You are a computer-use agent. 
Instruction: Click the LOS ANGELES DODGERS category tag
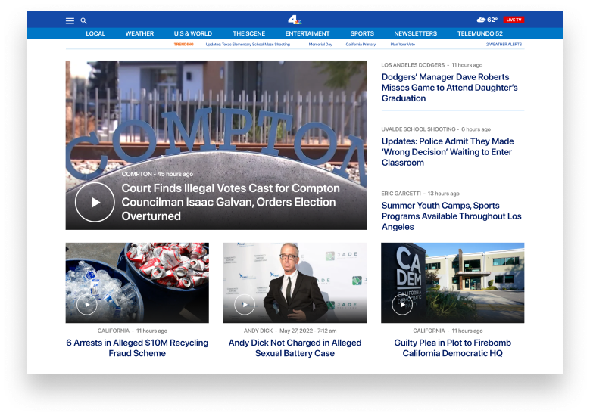click(x=413, y=65)
